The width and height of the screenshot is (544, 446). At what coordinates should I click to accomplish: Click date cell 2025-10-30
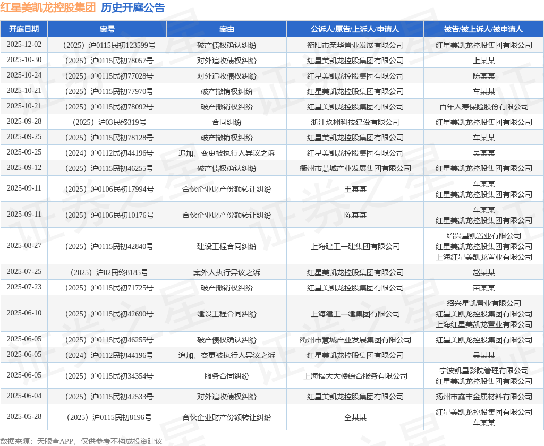click(x=24, y=59)
